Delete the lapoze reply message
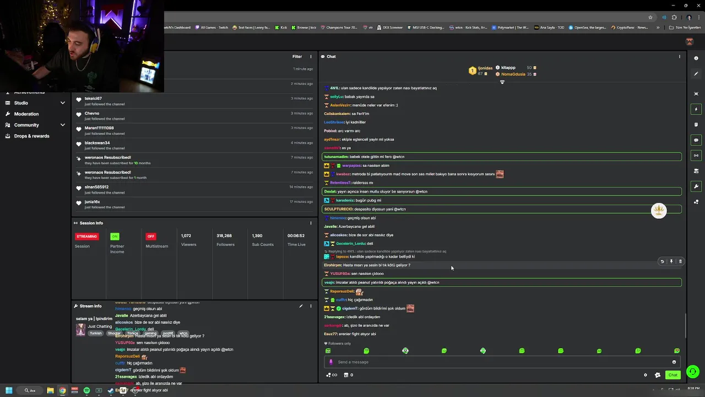Viewport: 705px width, 397px height. [x=680, y=261]
